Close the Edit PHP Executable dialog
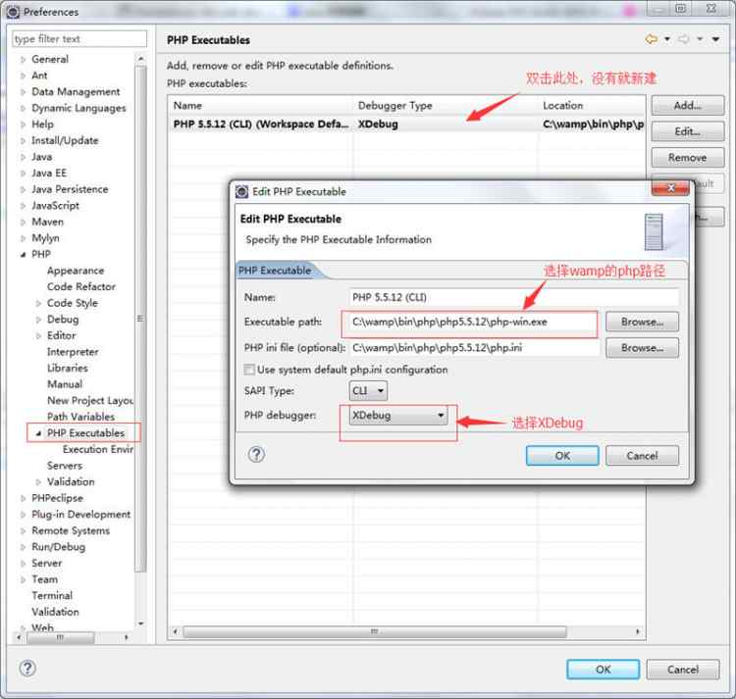The image size is (736, 699). pyautogui.click(x=670, y=188)
